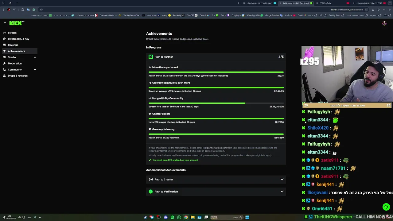Click the Windows Start button

tap(247, 217)
